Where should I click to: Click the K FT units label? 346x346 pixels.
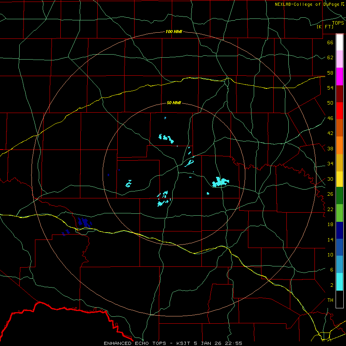[x=325, y=27]
